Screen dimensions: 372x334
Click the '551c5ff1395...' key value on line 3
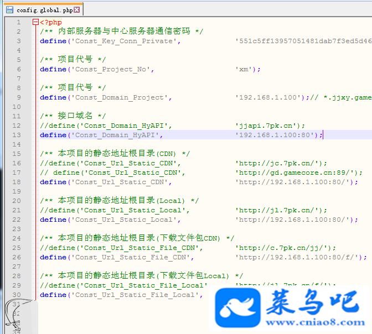[303, 41]
